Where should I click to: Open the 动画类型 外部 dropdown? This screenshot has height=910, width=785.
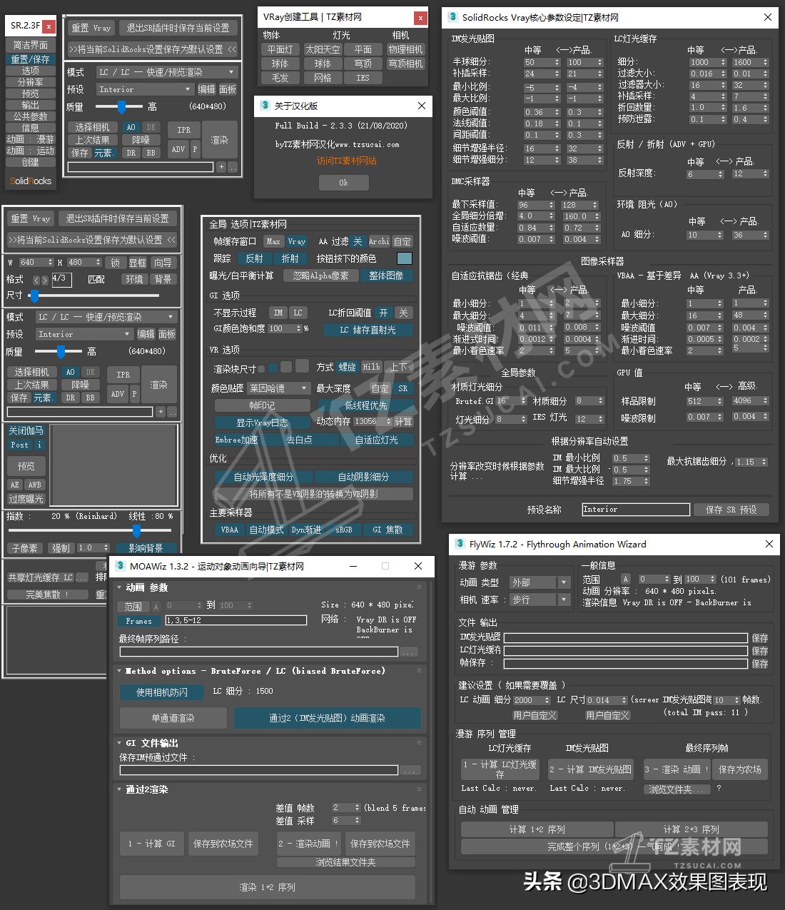coord(540,582)
